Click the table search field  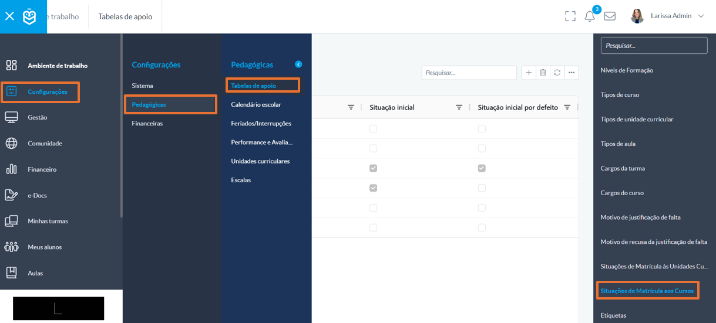469,73
